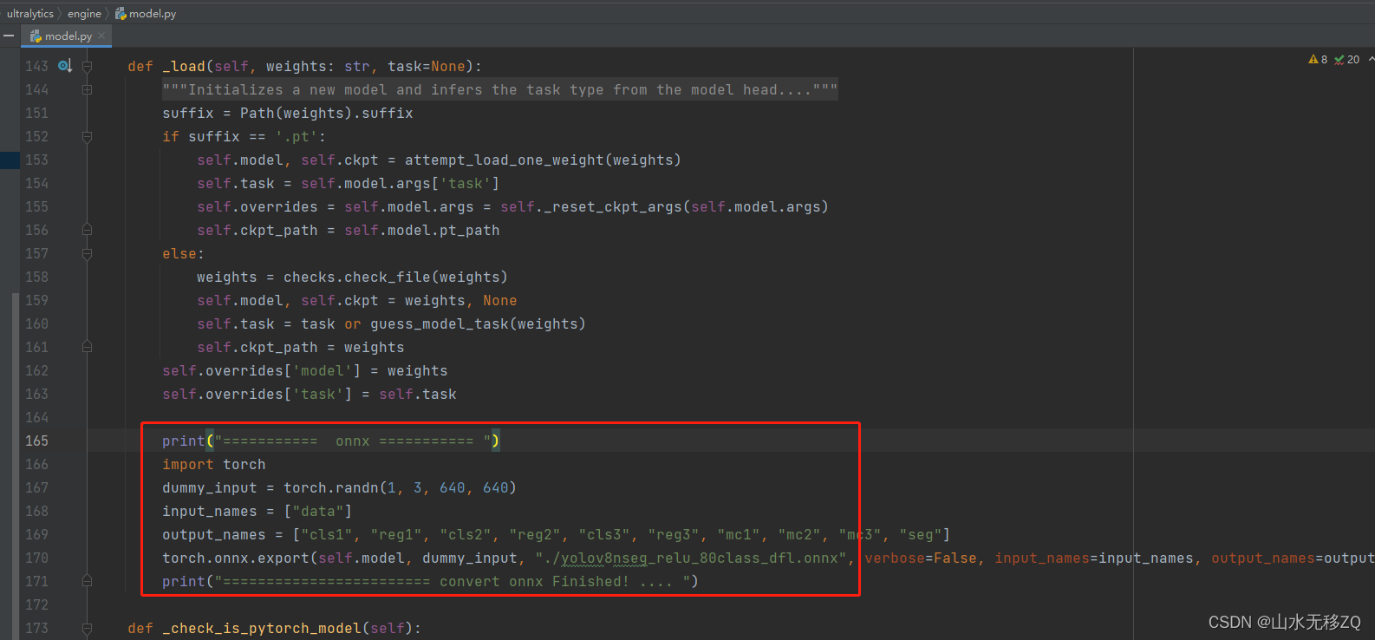Click the Python file icon on the model.py tab
The image size is (1375, 640).
(x=36, y=36)
